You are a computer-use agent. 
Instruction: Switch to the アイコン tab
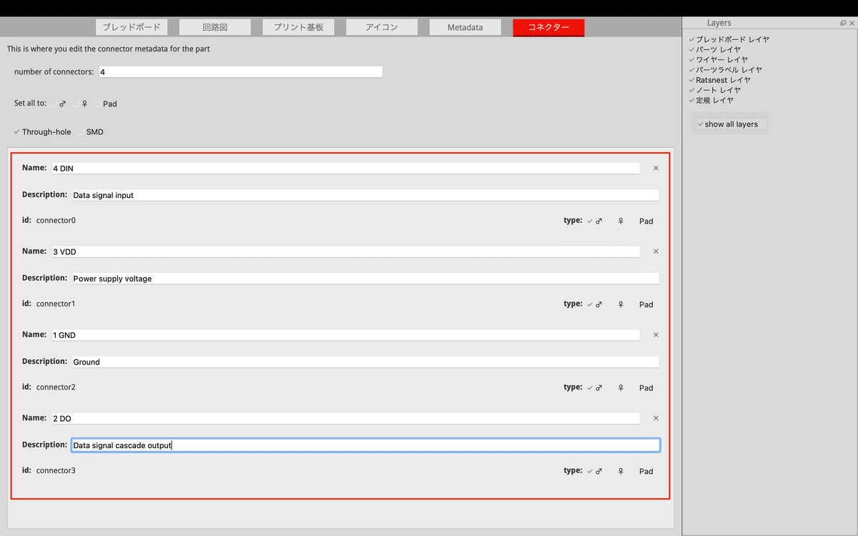[382, 27]
